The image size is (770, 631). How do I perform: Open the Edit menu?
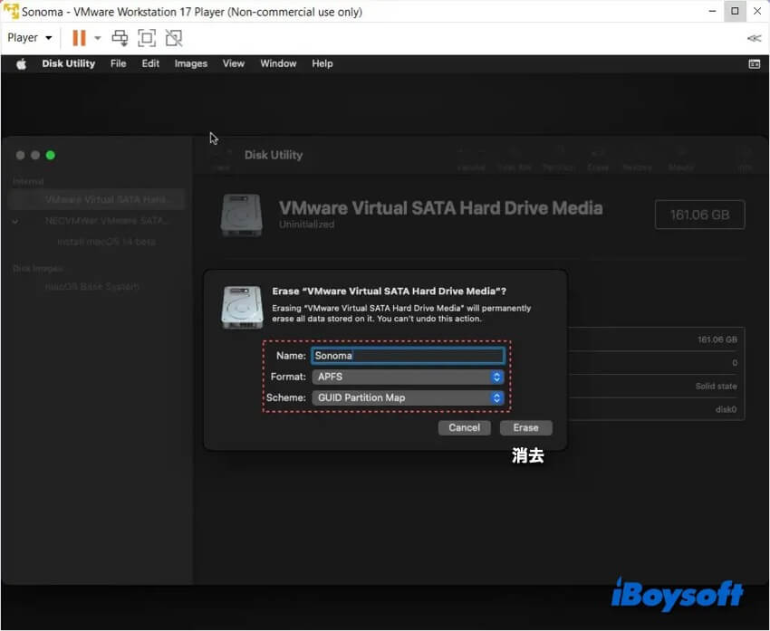(x=150, y=63)
